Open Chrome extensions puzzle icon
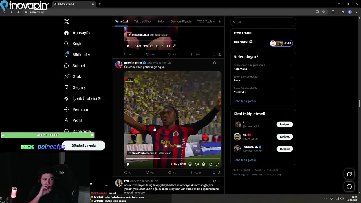The image size is (361, 203). pyautogui.click(x=333, y=12)
